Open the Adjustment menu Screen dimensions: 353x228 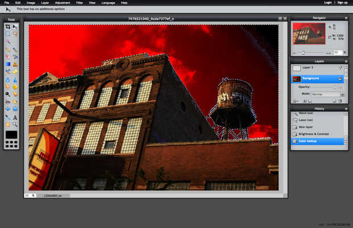coord(63,3)
